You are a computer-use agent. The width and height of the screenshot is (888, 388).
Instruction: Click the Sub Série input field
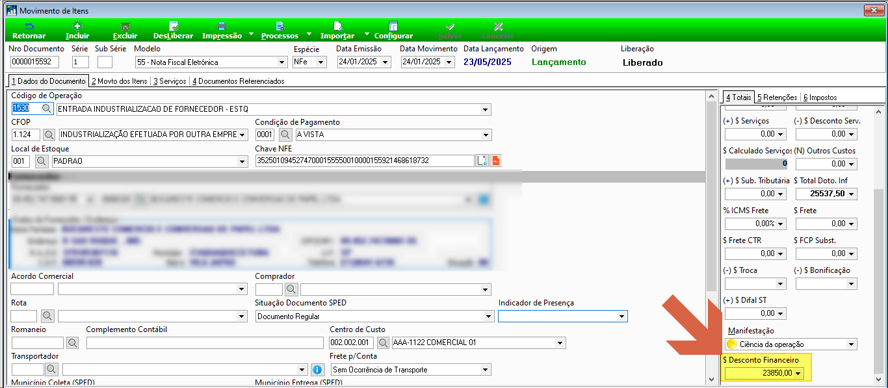pos(105,62)
